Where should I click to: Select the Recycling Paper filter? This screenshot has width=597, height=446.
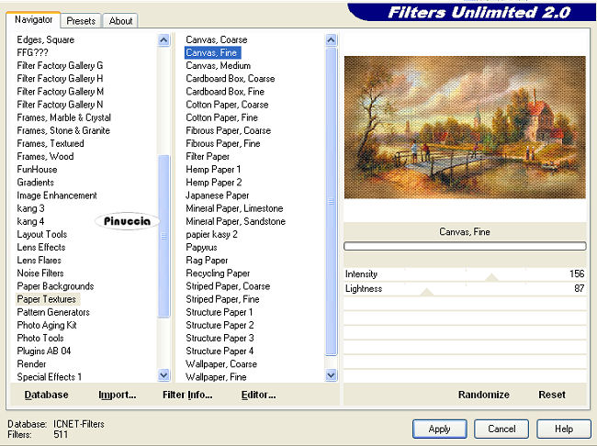click(218, 273)
